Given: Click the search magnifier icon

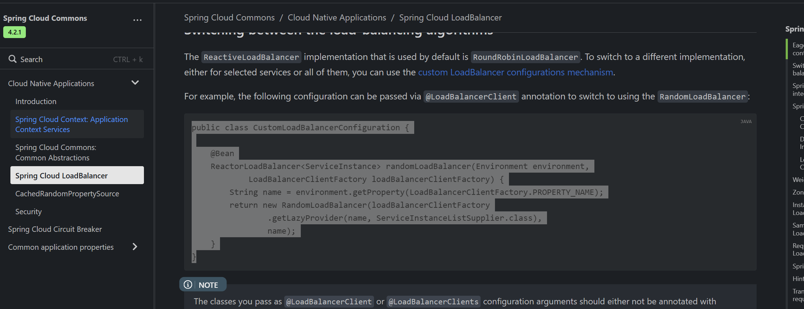Looking at the screenshot, I should point(13,59).
